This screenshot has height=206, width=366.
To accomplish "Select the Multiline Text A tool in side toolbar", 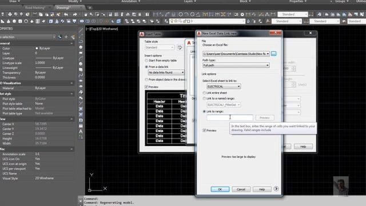I will pos(81,132).
